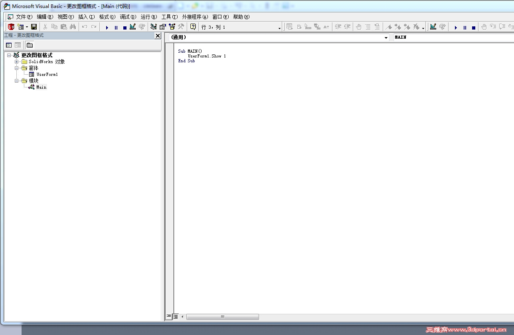Click the Cut scissors icon
Image resolution: width=514 pixels, height=335 pixels.
coord(45,27)
